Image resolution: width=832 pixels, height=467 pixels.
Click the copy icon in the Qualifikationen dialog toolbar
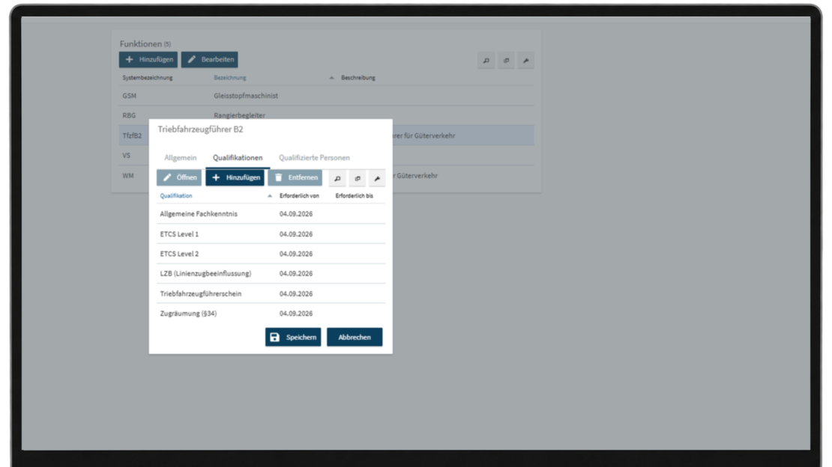(358, 178)
